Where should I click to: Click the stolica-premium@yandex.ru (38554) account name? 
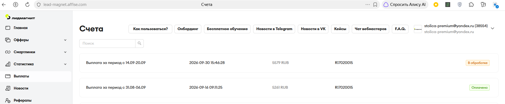456,26
